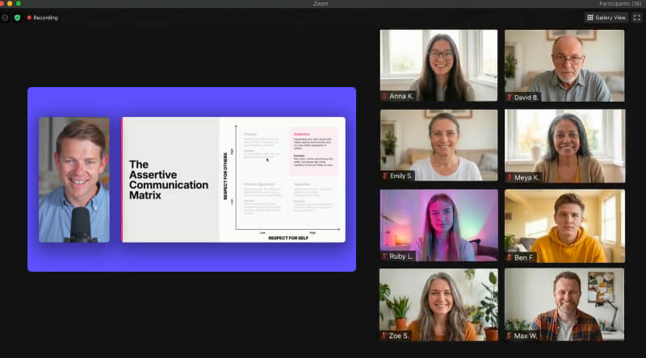The width and height of the screenshot is (646, 358).
Task: Click the red Recording indicator
Action: [x=42, y=17]
